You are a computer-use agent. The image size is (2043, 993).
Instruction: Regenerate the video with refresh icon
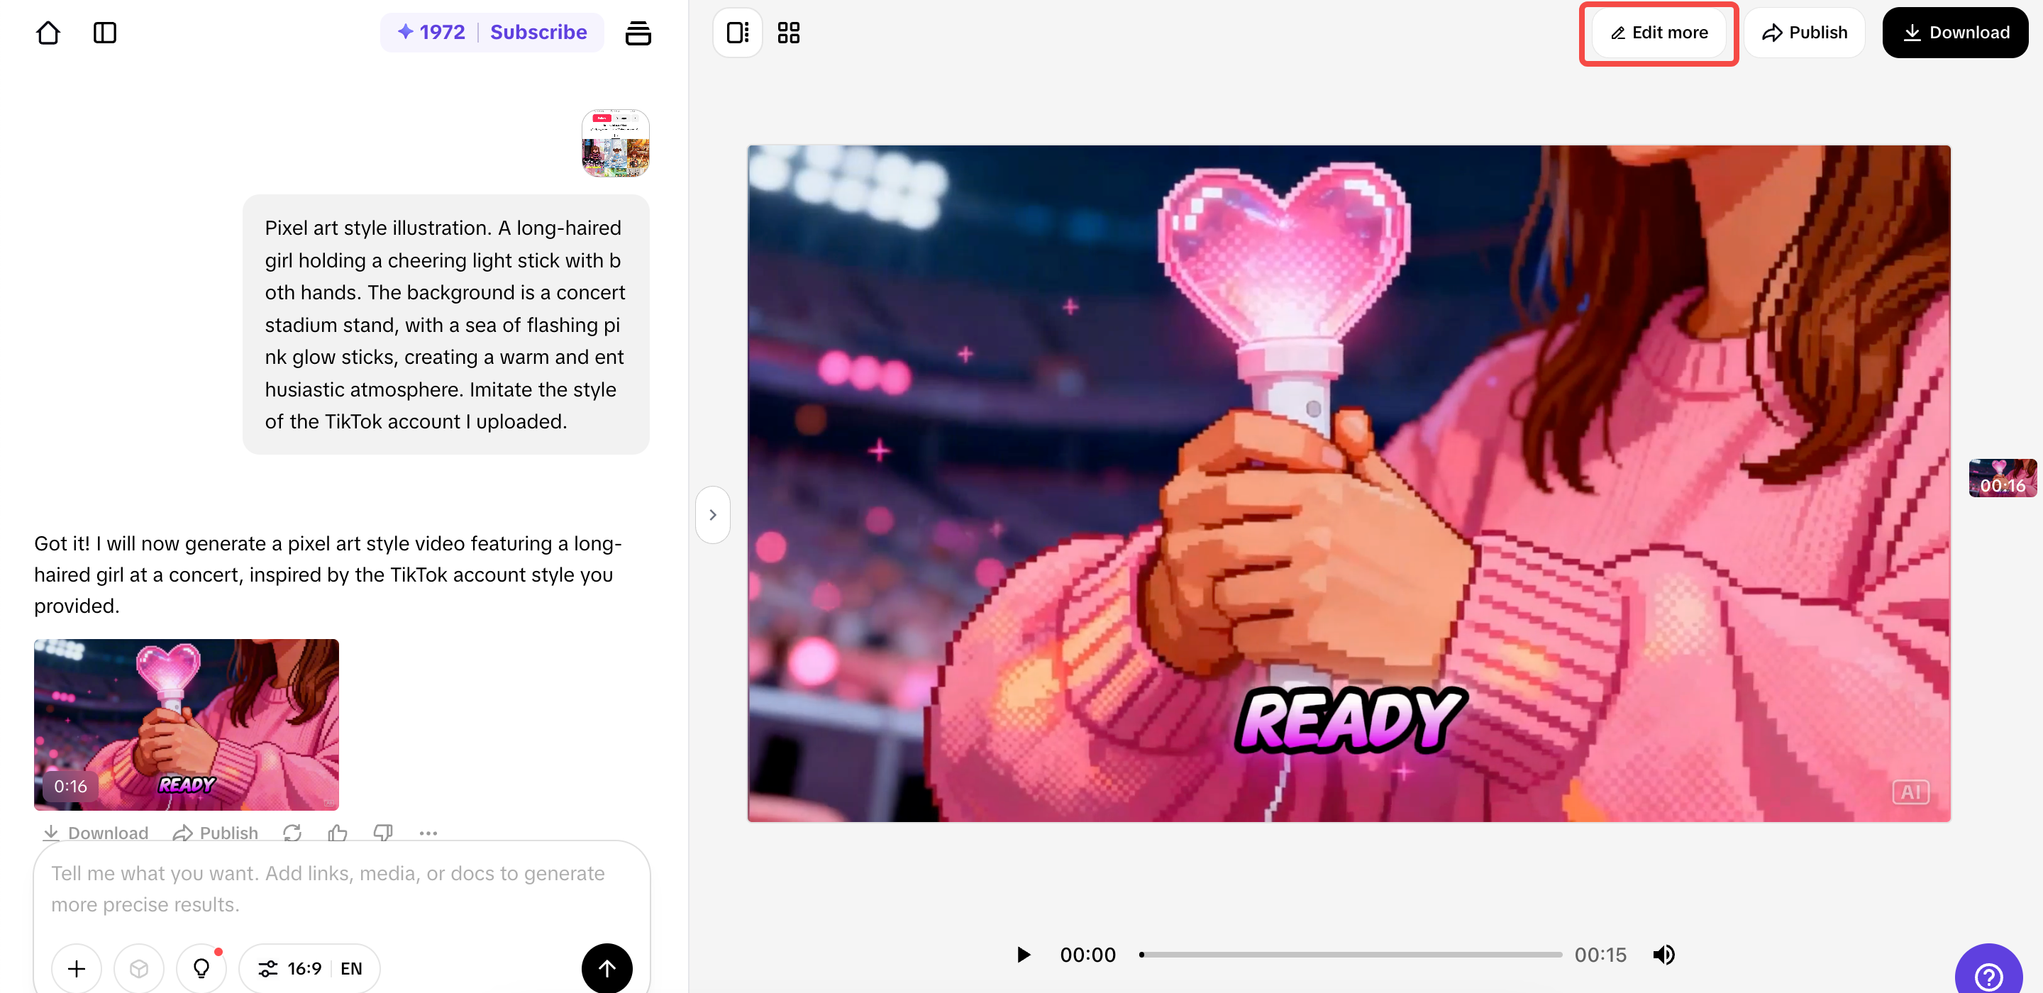292,832
